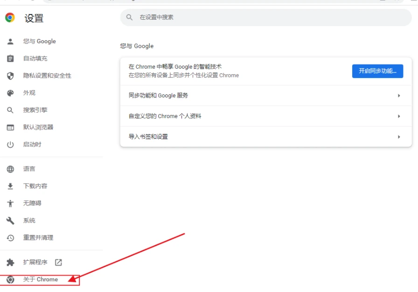The image size is (418, 292).
Task: Click the person icon for 您与 Google
Action: [10, 42]
